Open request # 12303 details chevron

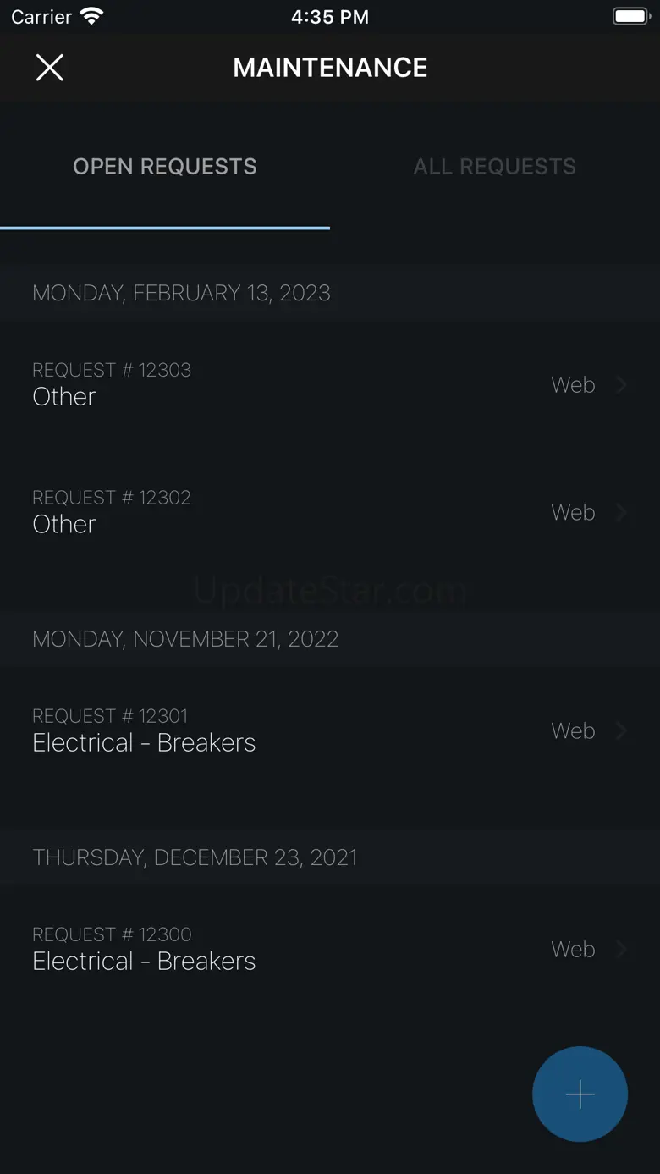click(622, 385)
